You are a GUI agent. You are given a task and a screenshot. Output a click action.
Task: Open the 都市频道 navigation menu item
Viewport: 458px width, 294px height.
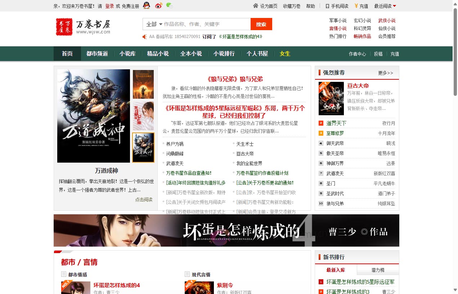click(x=97, y=53)
